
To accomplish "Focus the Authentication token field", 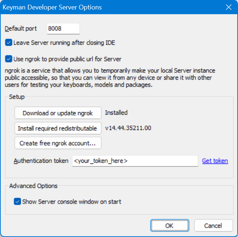I will click(x=135, y=161).
